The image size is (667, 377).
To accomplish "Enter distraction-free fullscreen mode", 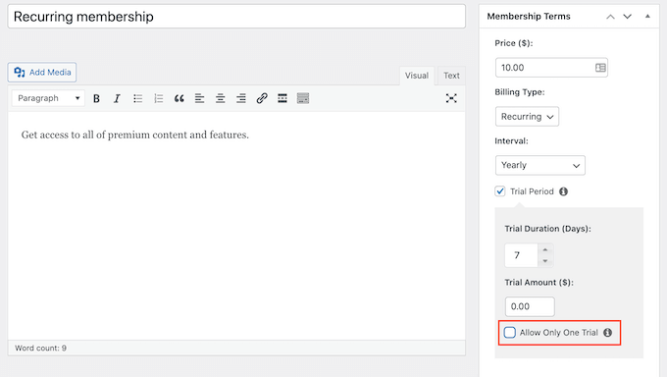I will click(451, 98).
